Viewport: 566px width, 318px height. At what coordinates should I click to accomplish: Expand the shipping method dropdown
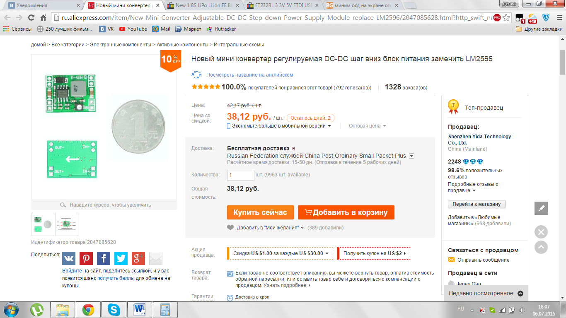click(x=411, y=156)
